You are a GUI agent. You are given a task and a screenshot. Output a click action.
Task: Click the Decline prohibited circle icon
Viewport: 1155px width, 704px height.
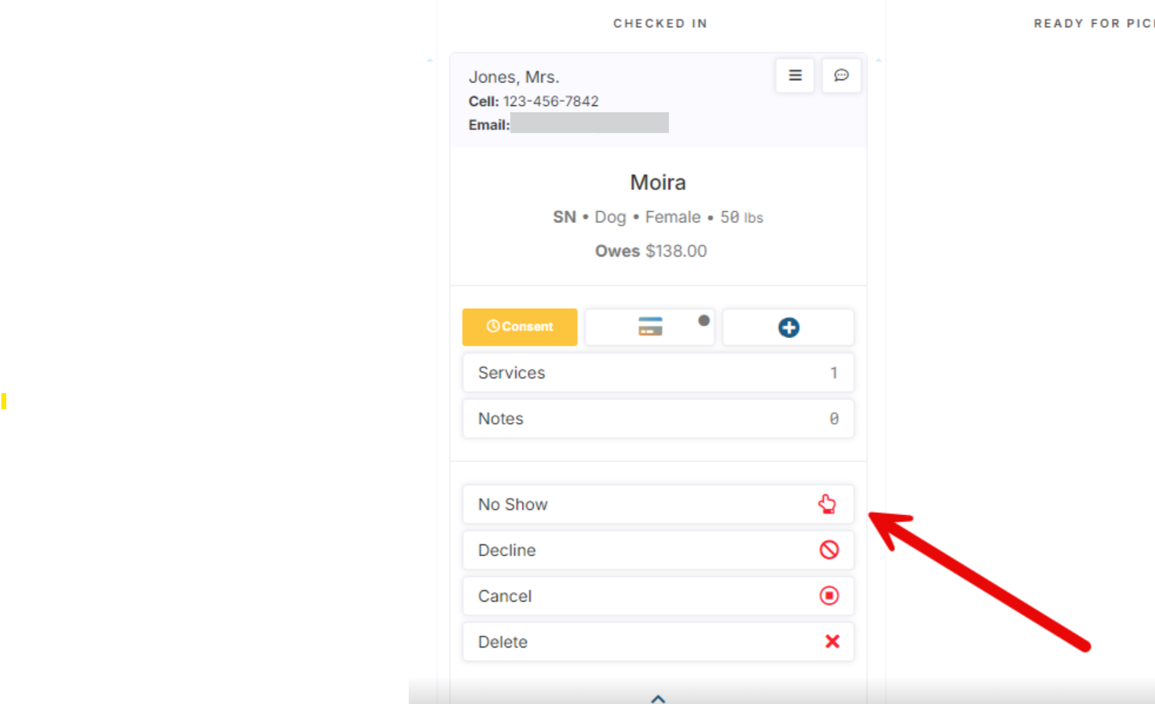[x=829, y=550]
